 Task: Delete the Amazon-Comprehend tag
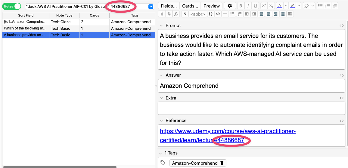(x=222, y=163)
